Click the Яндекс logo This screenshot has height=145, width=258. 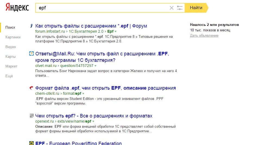[17, 8]
